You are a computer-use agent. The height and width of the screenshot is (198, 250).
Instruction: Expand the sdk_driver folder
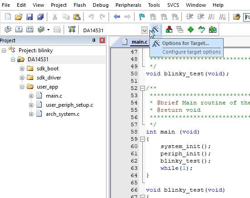(22, 78)
